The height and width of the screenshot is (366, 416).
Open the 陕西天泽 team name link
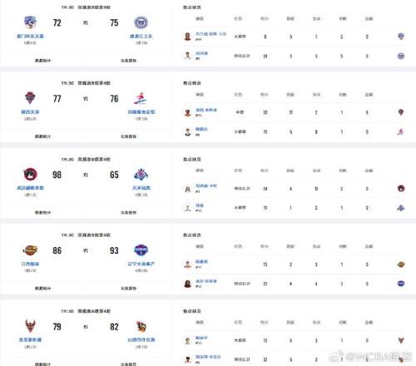[x=30, y=112]
